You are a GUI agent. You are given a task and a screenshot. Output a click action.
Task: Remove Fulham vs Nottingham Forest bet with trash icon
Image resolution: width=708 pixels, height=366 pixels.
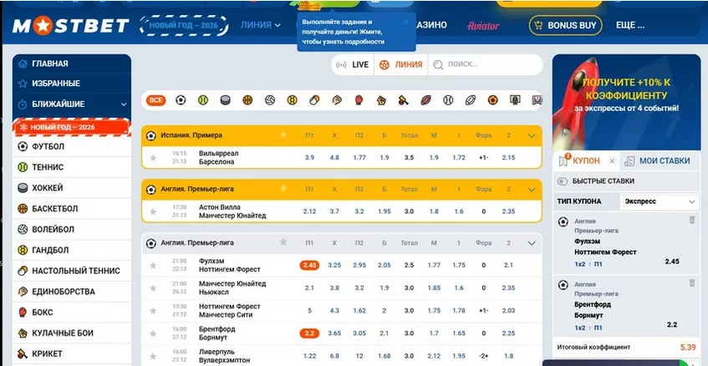pos(691,220)
